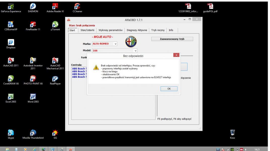The height and width of the screenshot is (151, 270).
Task: Click the AlfaOBD car icon in title bar
Action: (x=69, y=20)
